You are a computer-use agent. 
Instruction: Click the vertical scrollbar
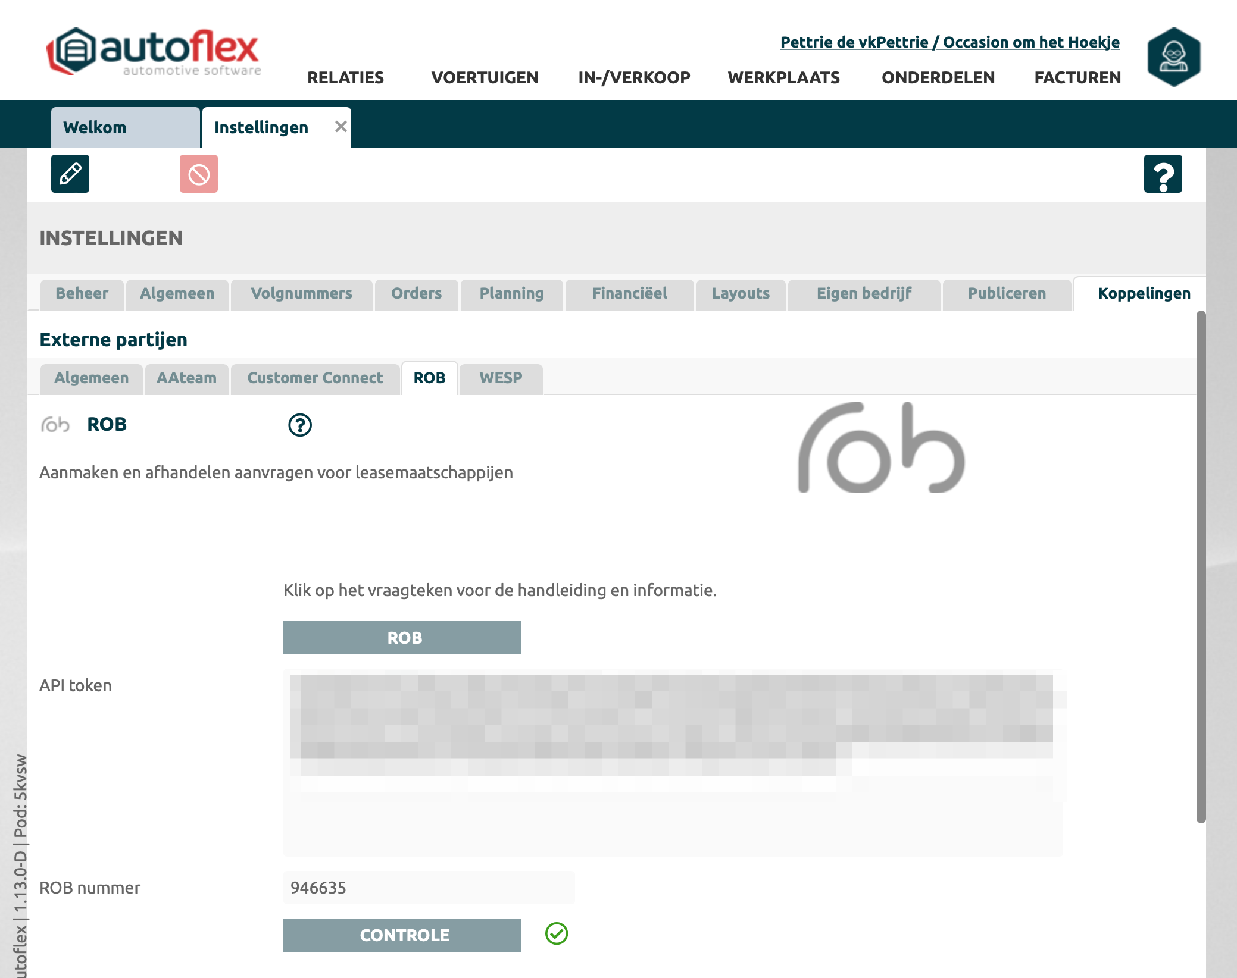coord(1201,565)
